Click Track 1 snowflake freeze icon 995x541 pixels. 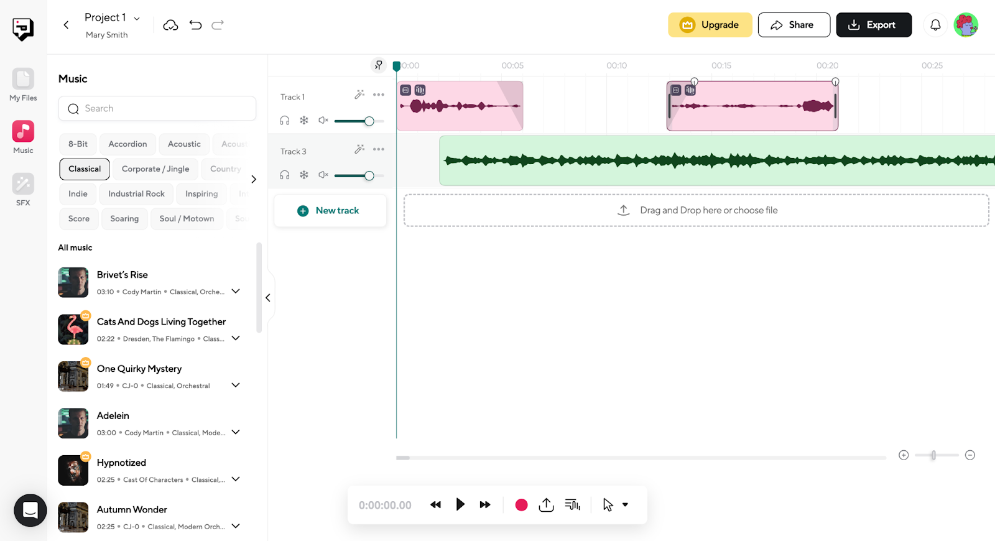click(304, 121)
